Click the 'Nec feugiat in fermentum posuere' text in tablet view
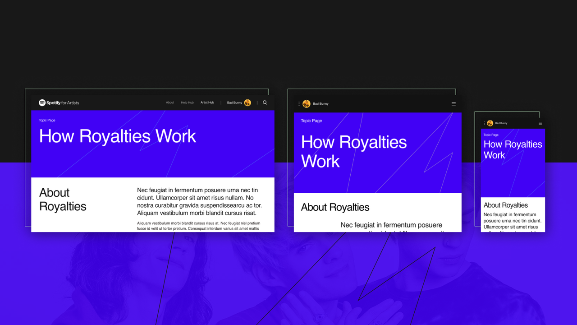 391,225
